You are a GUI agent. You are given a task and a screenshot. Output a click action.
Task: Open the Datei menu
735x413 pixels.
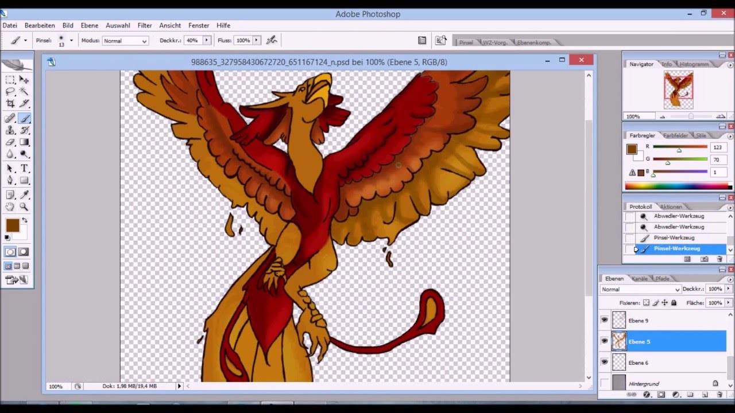[10, 25]
